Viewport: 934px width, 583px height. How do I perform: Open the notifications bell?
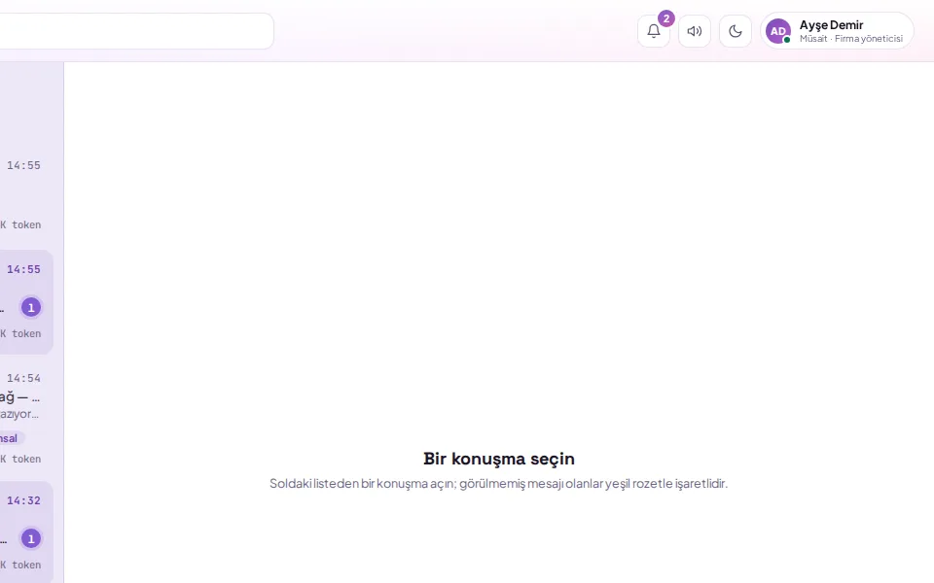654,31
